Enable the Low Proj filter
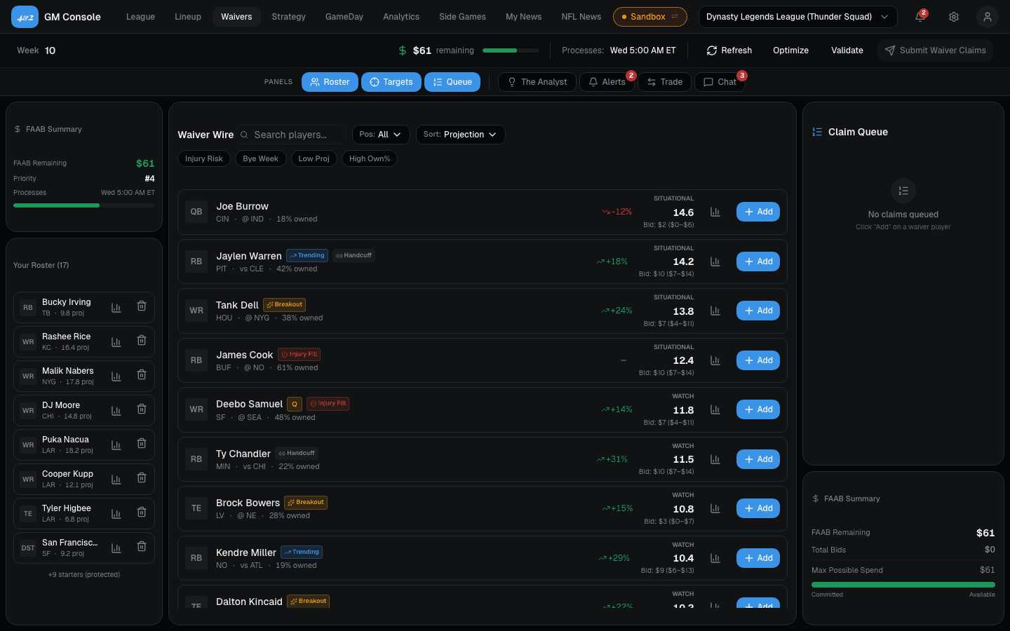 coord(314,158)
